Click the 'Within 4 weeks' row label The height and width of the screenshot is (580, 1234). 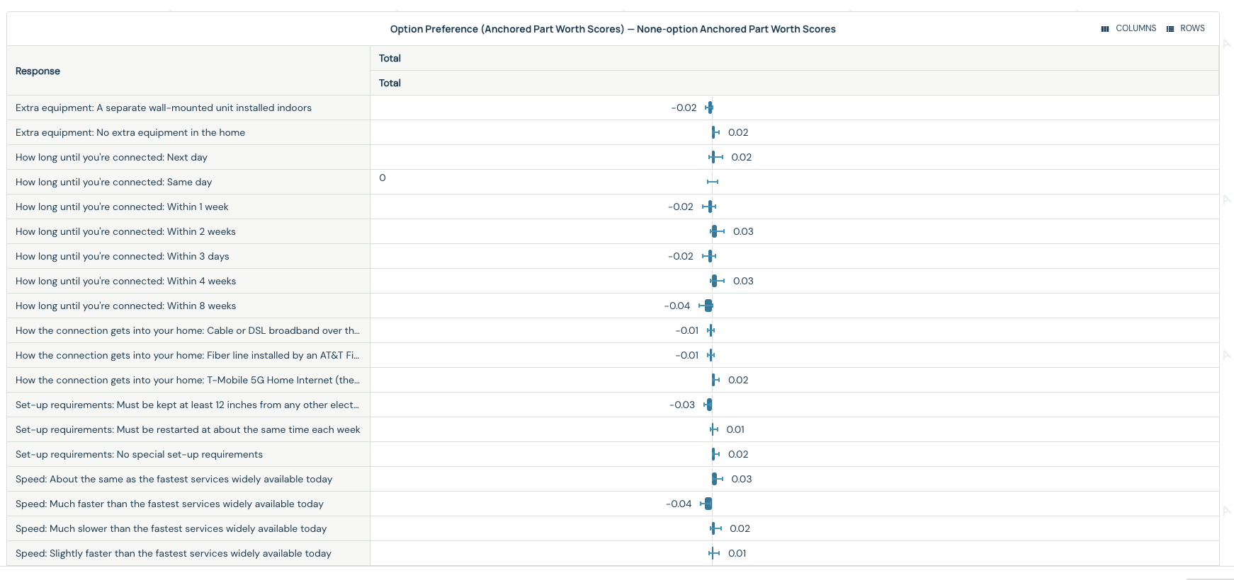pos(126,281)
